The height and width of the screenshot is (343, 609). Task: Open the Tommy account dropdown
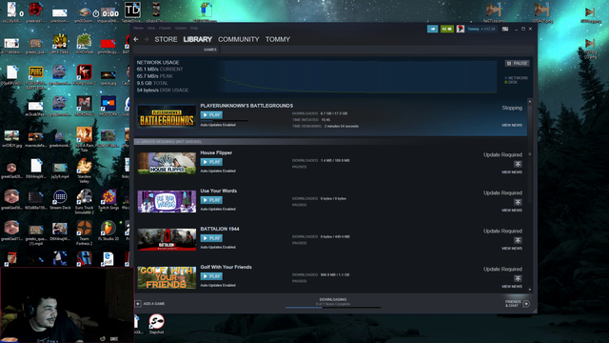pyautogui.click(x=481, y=30)
